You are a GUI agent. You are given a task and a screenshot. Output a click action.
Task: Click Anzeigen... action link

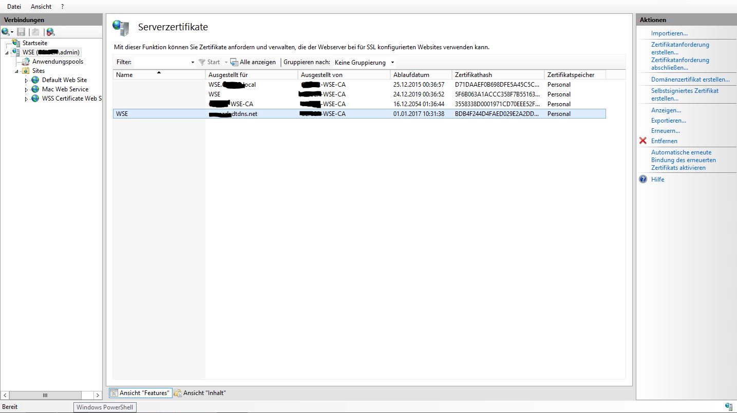click(666, 110)
